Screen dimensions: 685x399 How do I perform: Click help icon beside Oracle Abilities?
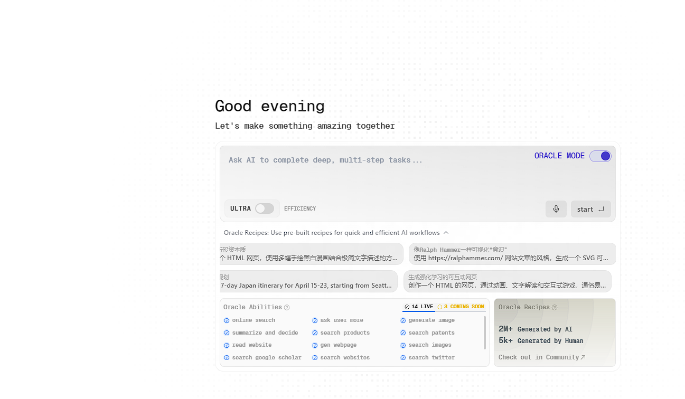pos(287,307)
